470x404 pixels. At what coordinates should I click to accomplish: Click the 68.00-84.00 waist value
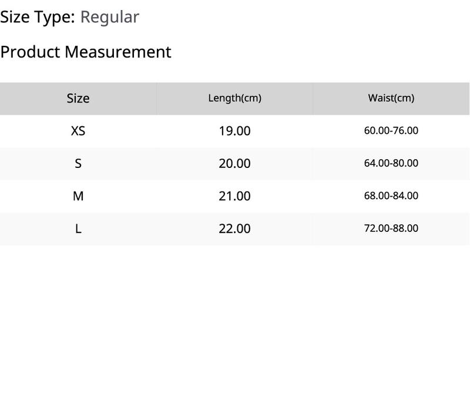tap(391, 196)
